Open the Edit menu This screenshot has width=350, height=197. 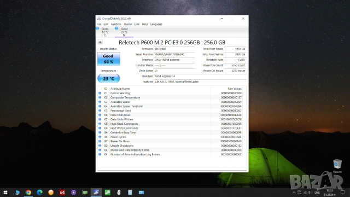(x=106, y=24)
